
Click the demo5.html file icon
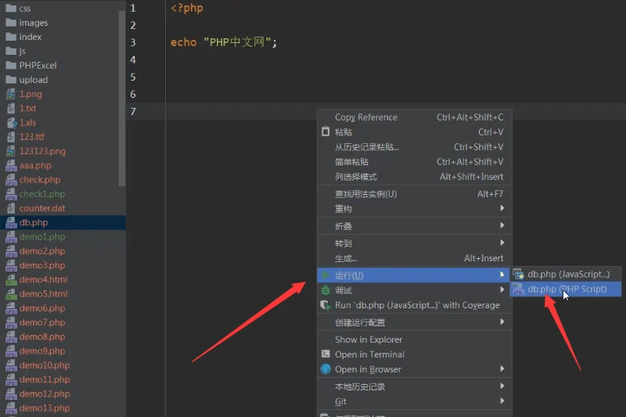click(11, 294)
